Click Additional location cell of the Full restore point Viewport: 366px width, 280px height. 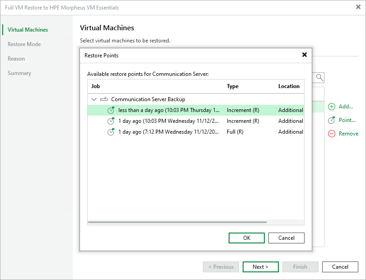[291, 132]
